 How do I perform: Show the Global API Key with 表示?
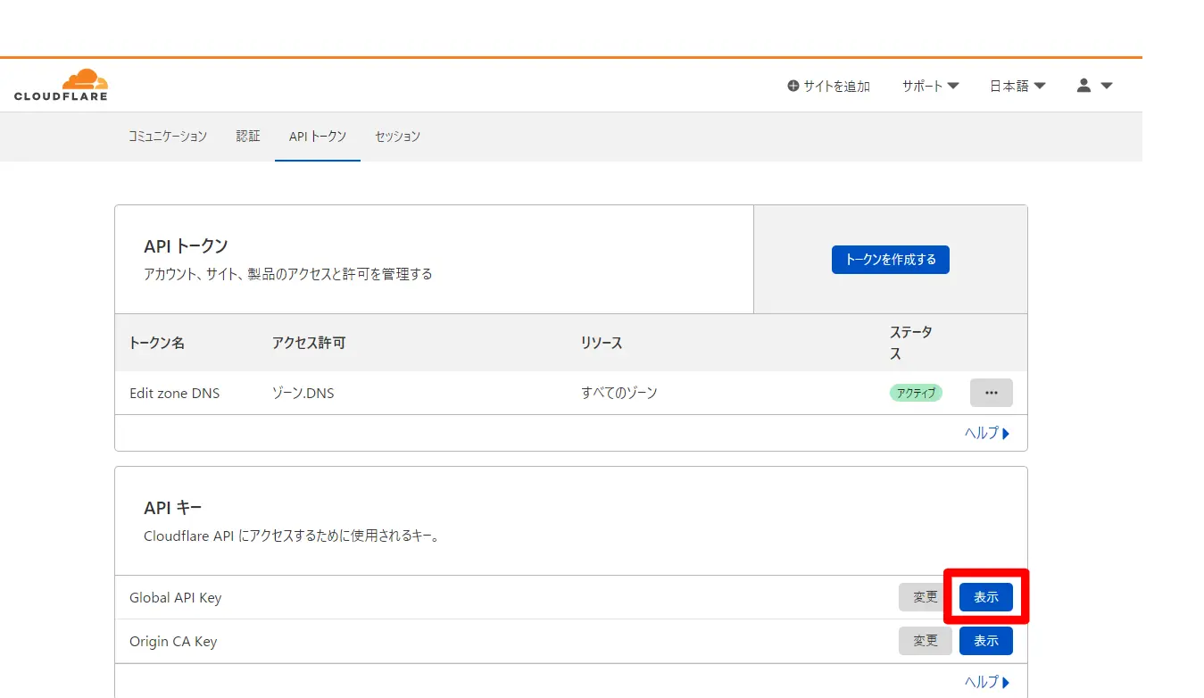(x=985, y=597)
